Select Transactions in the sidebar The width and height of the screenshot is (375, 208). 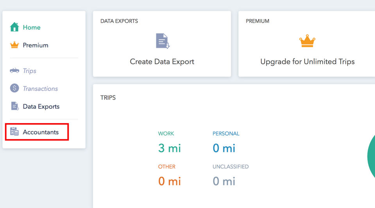click(40, 88)
